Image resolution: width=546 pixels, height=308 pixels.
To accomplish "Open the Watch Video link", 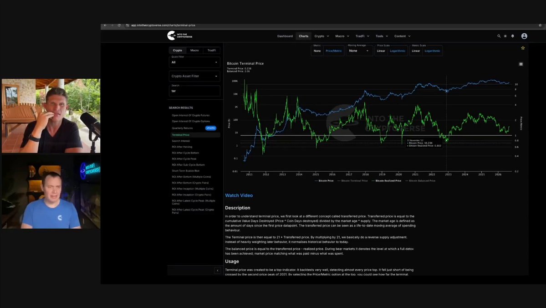I will pos(239,195).
